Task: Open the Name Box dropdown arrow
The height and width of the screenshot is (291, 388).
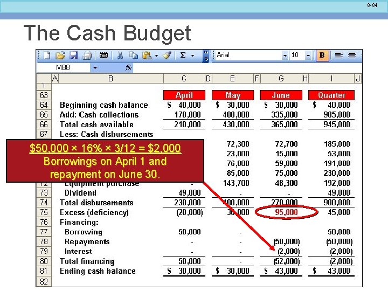Action: pyautogui.click(x=95, y=67)
